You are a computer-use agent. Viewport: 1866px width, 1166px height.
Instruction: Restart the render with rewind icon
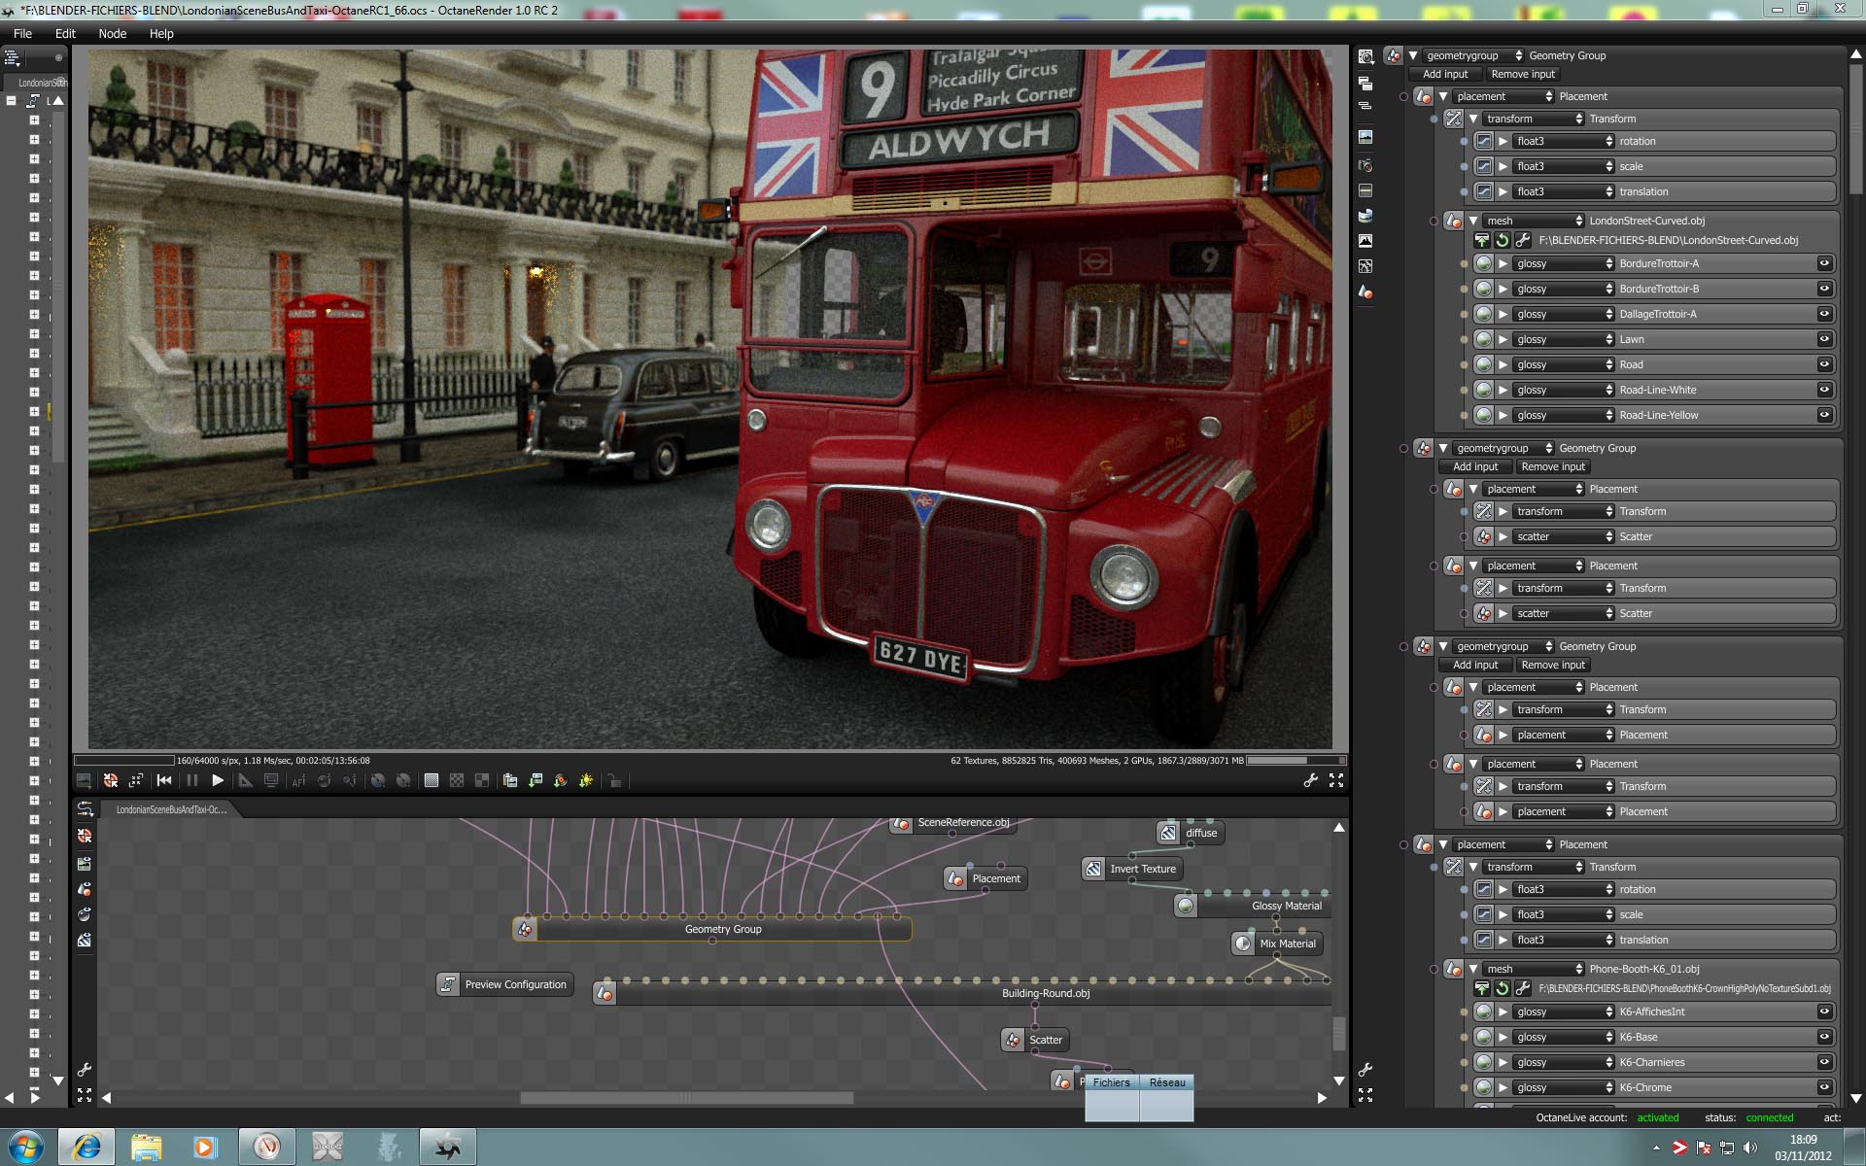coord(164,780)
